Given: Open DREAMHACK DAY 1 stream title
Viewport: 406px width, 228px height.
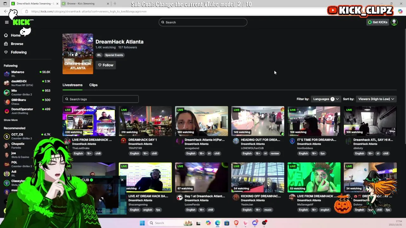Looking at the screenshot, I should [142, 140].
